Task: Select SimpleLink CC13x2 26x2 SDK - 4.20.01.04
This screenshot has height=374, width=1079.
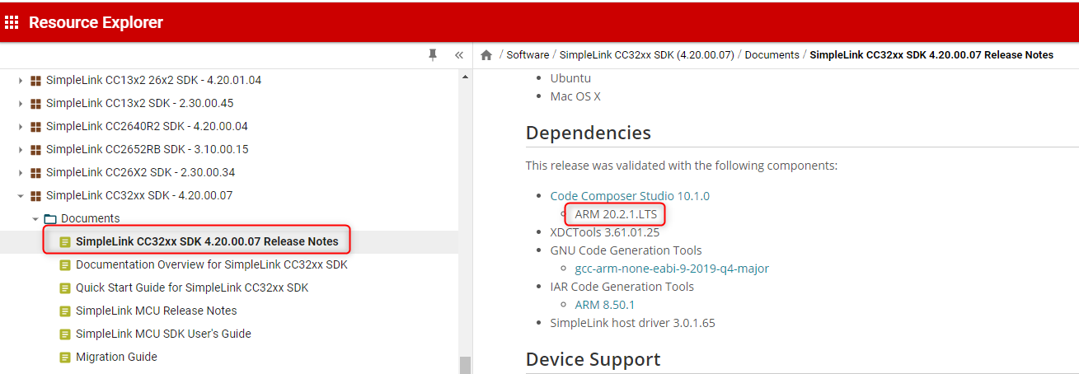Action: (x=154, y=81)
